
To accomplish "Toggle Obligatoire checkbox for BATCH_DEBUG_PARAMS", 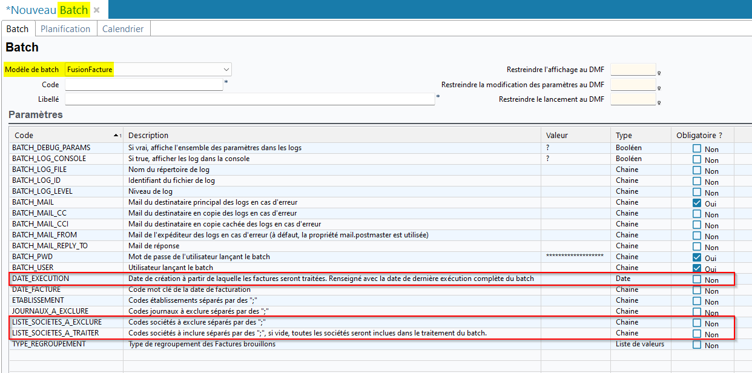I will click(697, 148).
